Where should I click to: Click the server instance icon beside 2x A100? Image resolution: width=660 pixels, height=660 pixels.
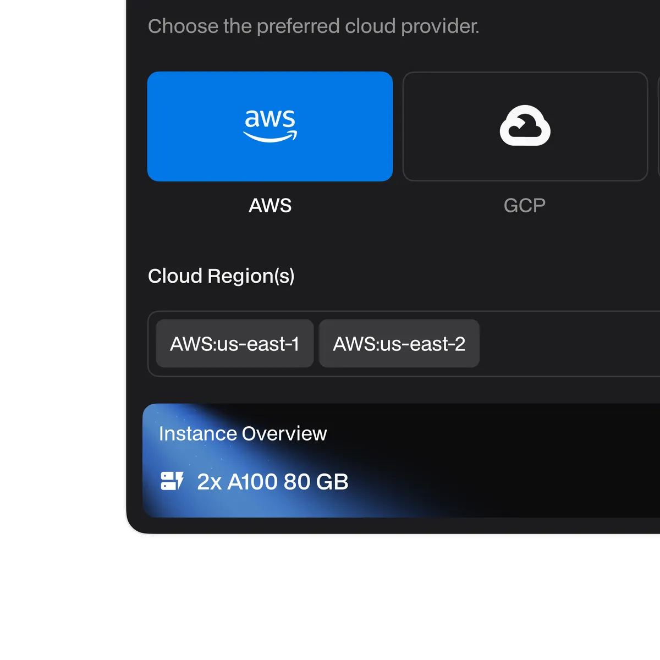pyautogui.click(x=172, y=481)
